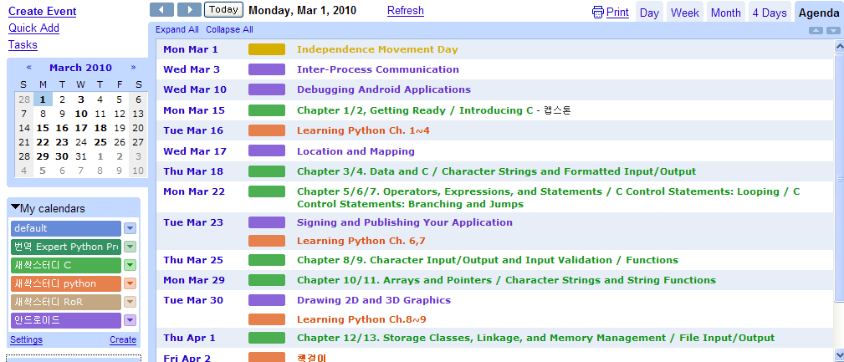Toggle the 새싹스터디 python calendar
Screen dimensions: 844x362
click(x=66, y=284)
